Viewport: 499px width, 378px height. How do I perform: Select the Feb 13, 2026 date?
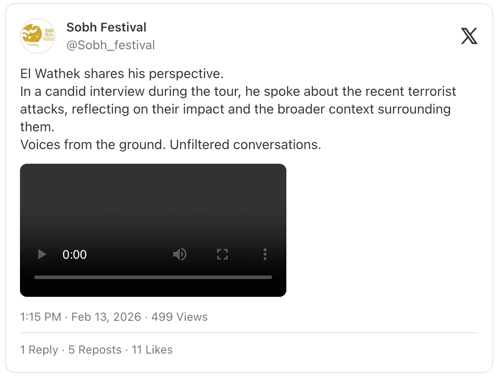(106, 317)
